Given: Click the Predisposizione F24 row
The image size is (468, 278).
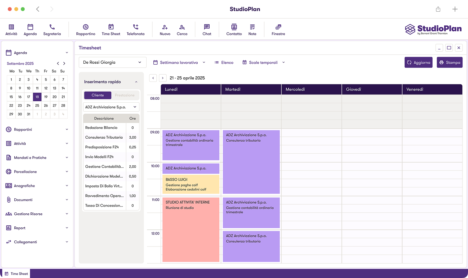Looking at the screenshot, I should coord(111,147).
